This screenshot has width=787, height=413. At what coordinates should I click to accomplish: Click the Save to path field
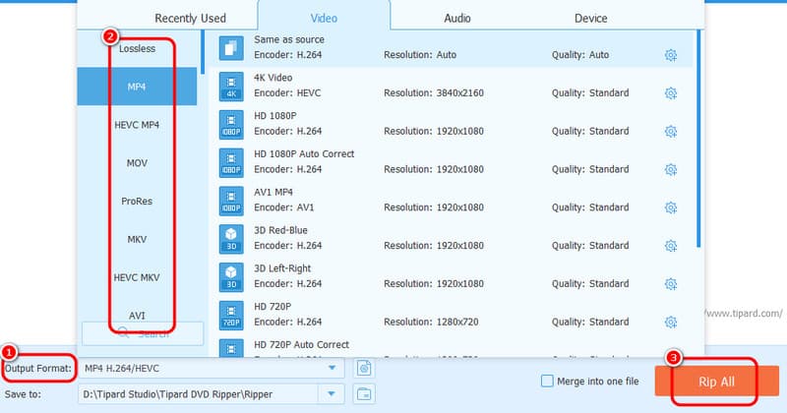[199, 394]
